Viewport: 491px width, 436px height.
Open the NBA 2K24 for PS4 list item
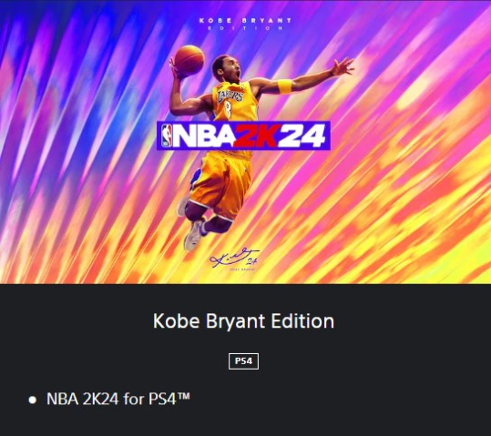coord(118,399)
